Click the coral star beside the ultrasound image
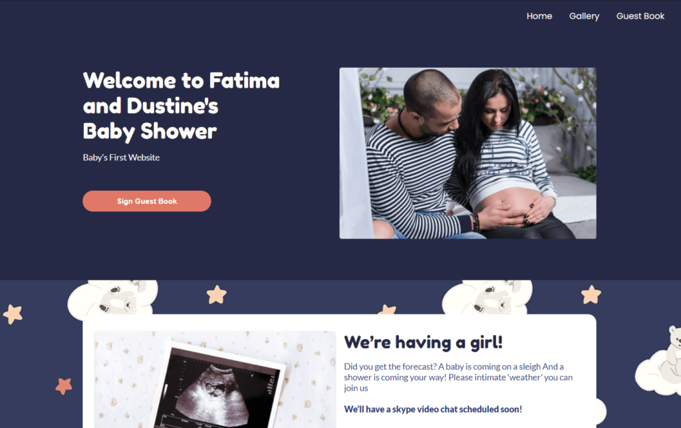This screenshot has width=681, height=428. [x=64, y=386]
